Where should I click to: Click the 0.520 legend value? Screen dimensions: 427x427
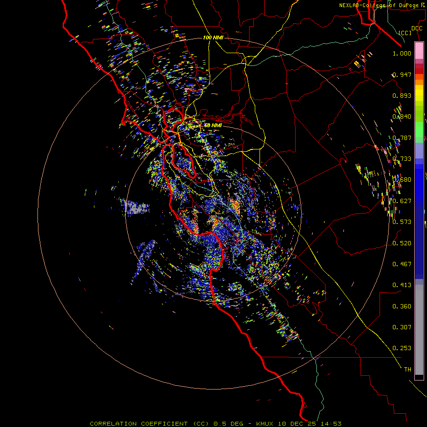pos(402,243)
